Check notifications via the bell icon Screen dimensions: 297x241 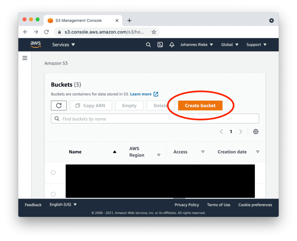(x=172, y=44)
